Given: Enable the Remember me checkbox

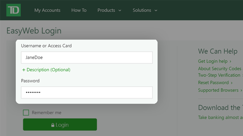Looking at the screenshot, I should (26, 113).
